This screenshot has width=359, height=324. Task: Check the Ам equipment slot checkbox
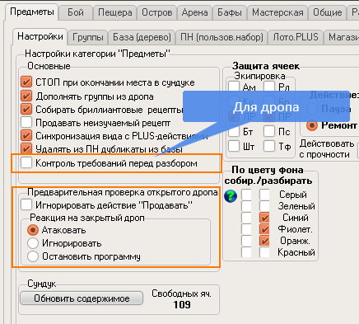coord(234,87)
